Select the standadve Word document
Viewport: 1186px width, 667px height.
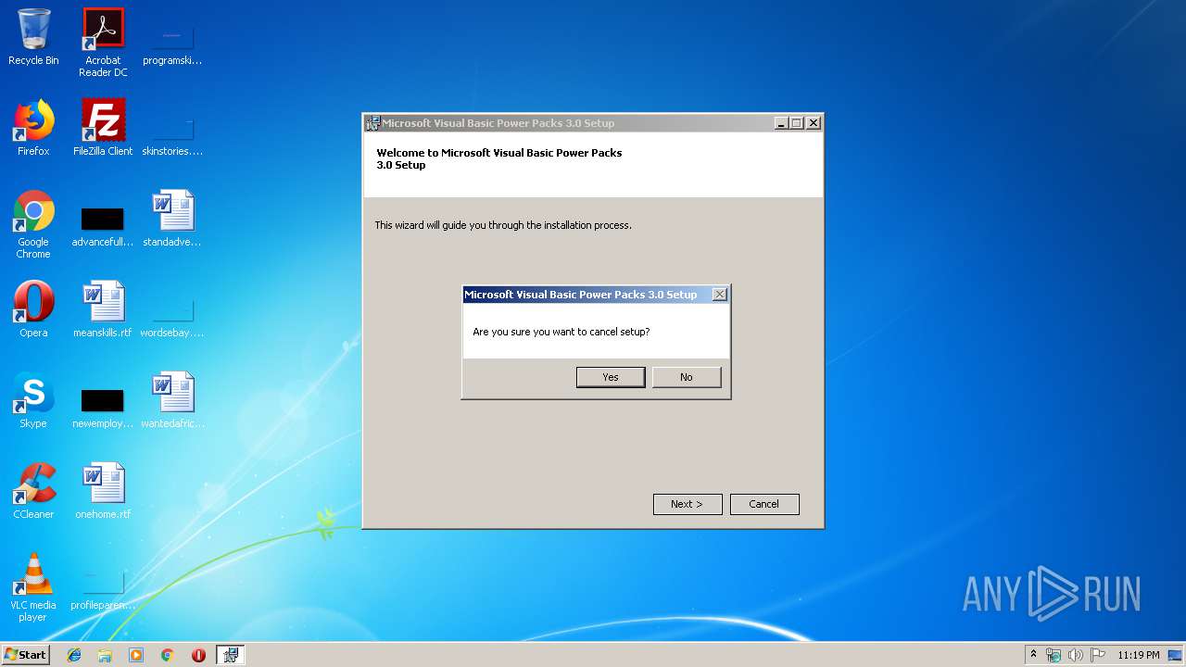click(172, 219)
